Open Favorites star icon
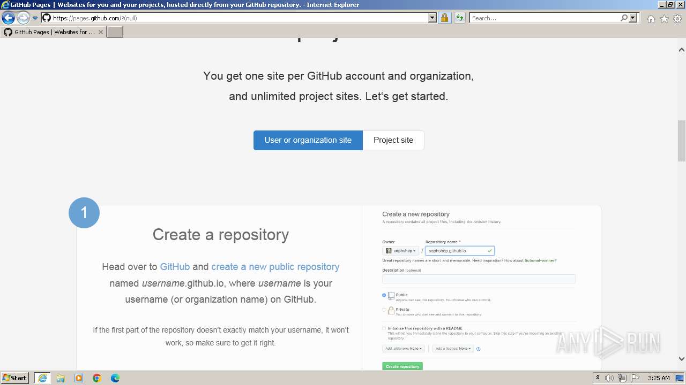Viewport: 686px width, 385px height. point(664,19)
